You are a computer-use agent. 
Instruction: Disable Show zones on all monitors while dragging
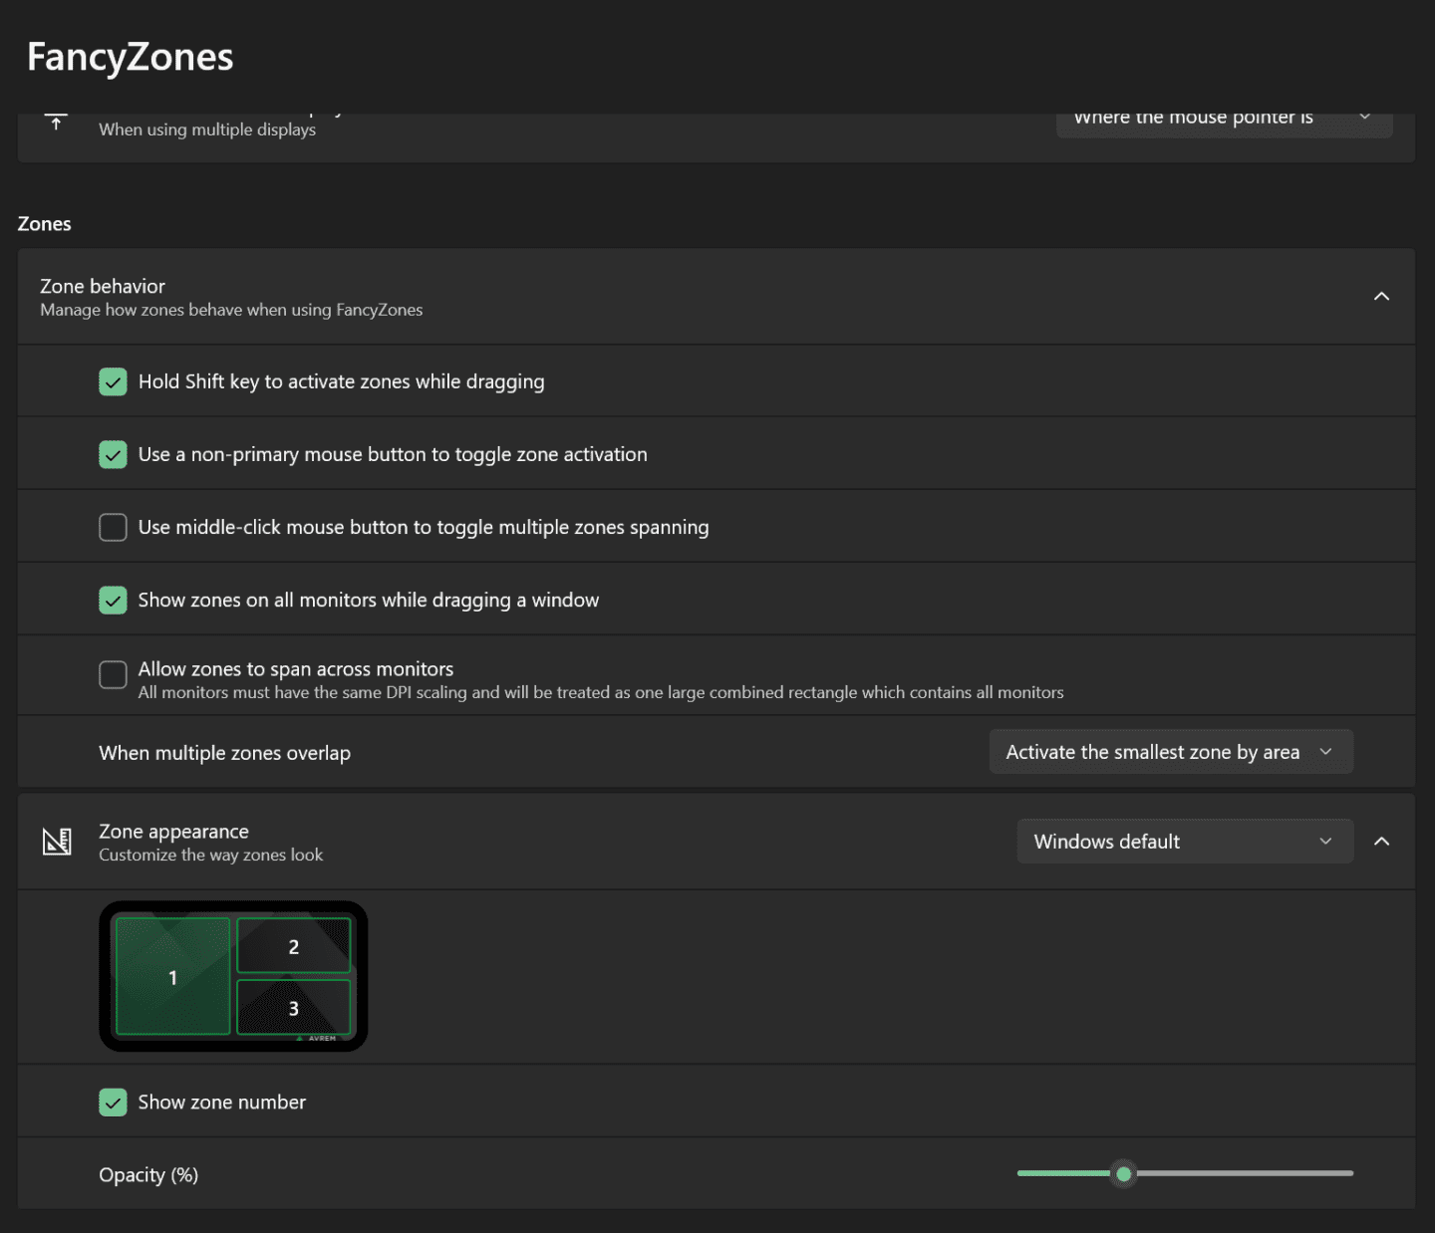[x=113, y=600]
